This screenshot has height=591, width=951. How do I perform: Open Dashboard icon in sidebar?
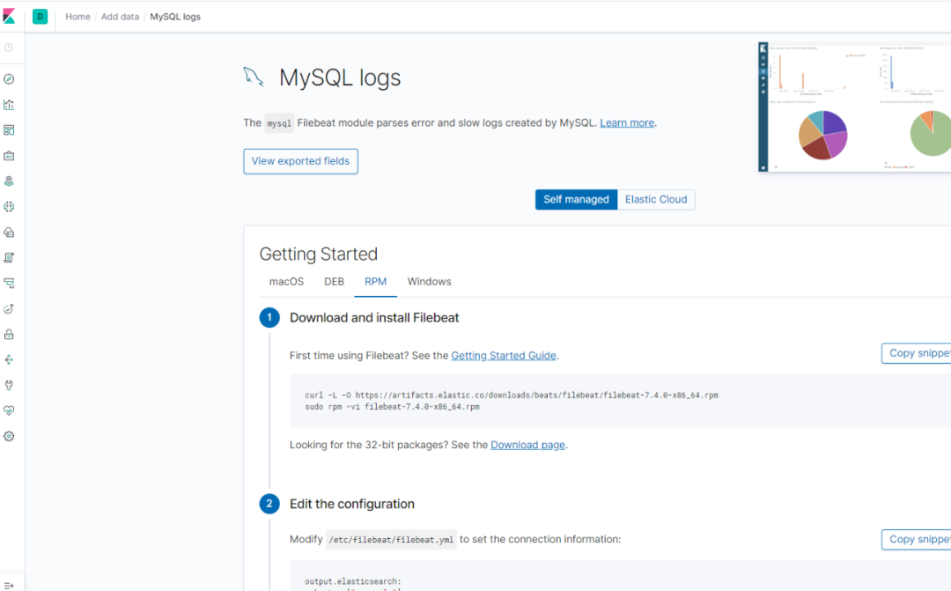[x=9, y=130]
